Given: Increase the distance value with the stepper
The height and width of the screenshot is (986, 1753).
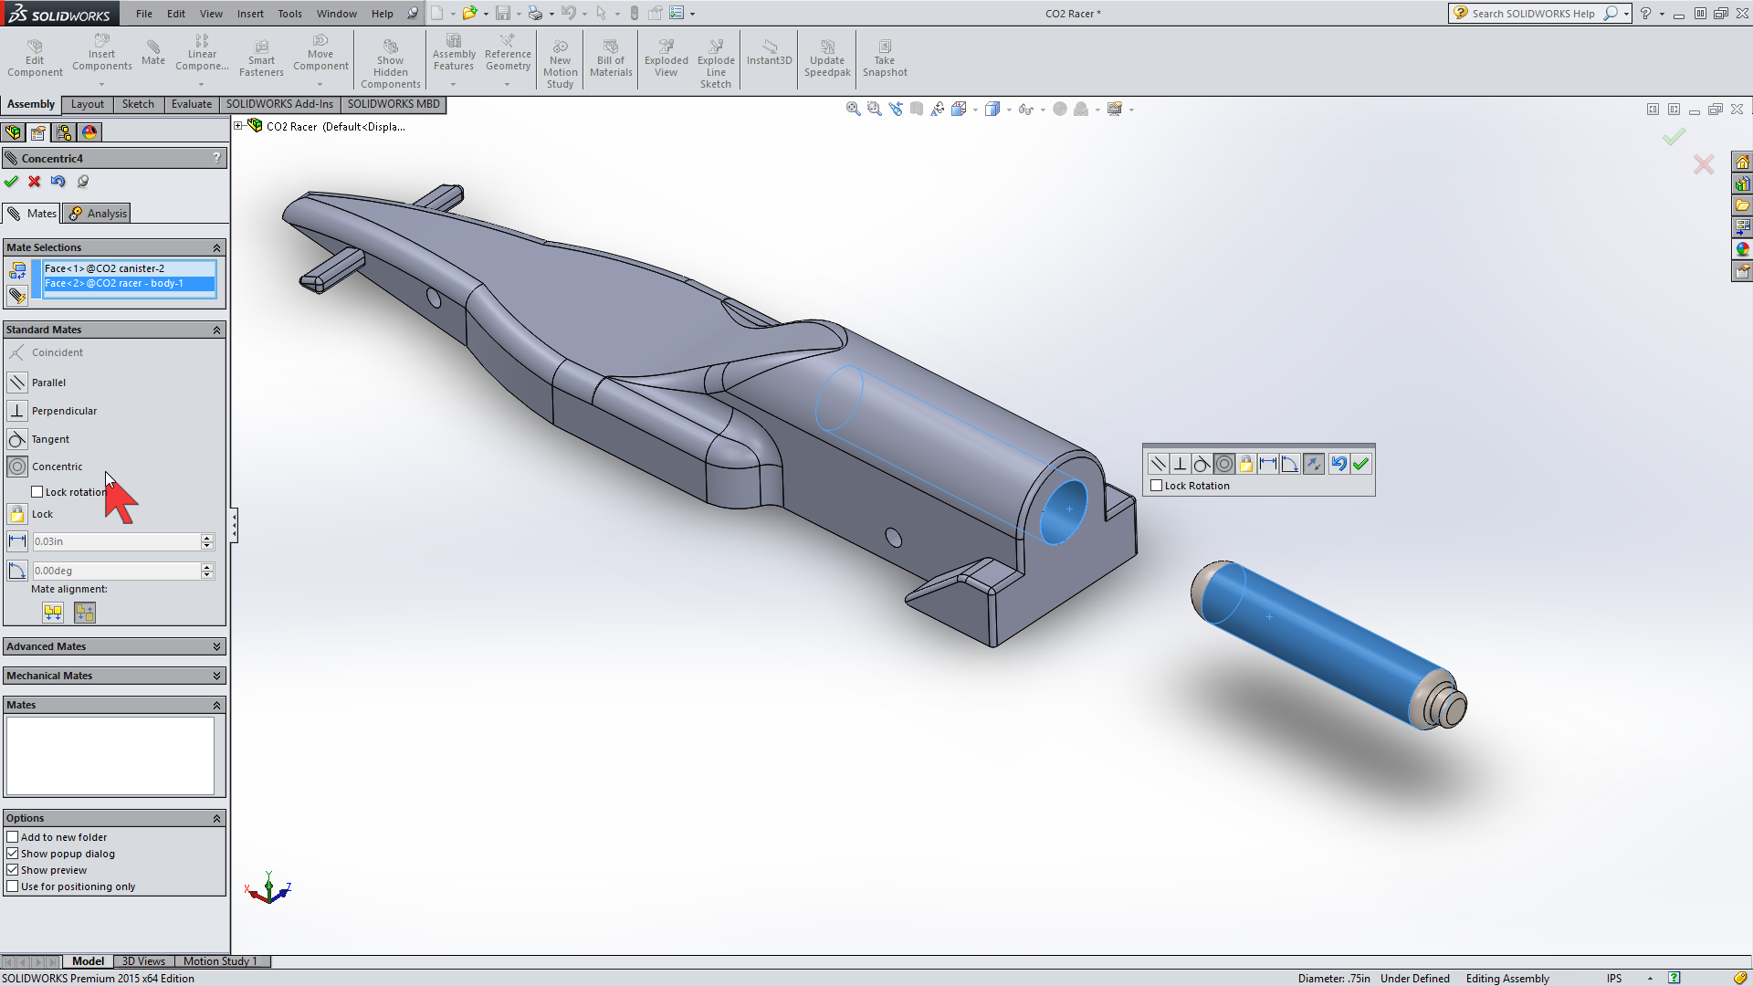Looking at the screenshot, I should [x=207, y=538].
